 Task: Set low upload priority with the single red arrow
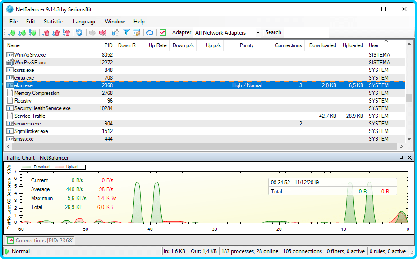pyautogui.click(x=46, y=32)
